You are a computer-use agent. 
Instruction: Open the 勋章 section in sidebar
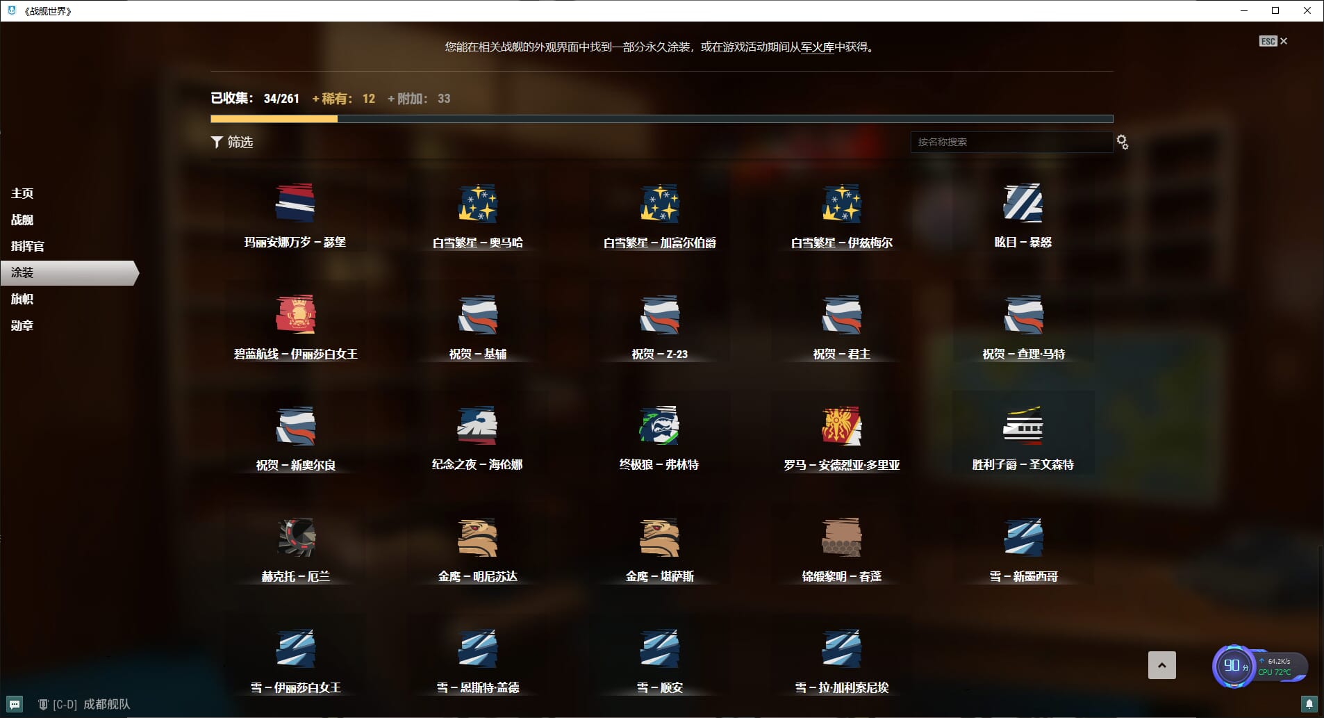pyautogui.click(x=22, y=325)
